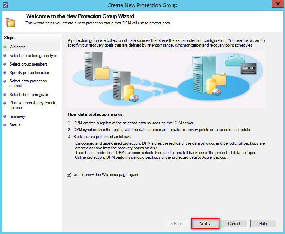Click the bullet beside Select data protection method
Viewport: 285px width, 234px height.
(5, 81)
